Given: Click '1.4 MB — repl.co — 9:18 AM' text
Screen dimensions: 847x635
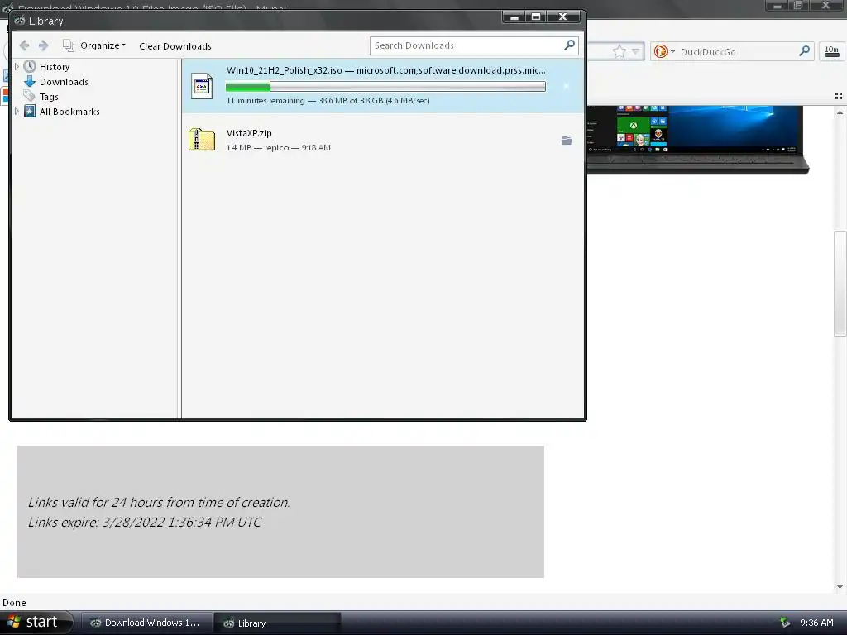Looking at the screenshot, I should 278,147.
